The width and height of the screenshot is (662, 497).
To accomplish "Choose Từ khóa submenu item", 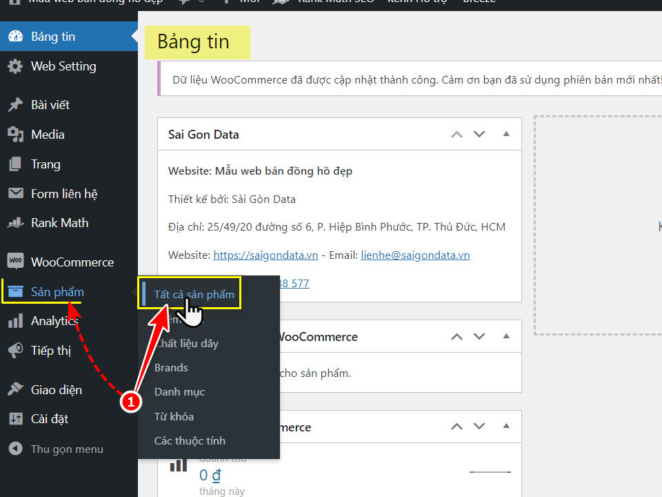I will (x=174, y=416).
